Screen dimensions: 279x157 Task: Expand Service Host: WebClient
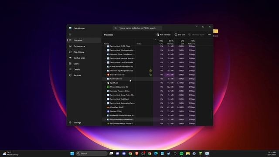[105, 99]
